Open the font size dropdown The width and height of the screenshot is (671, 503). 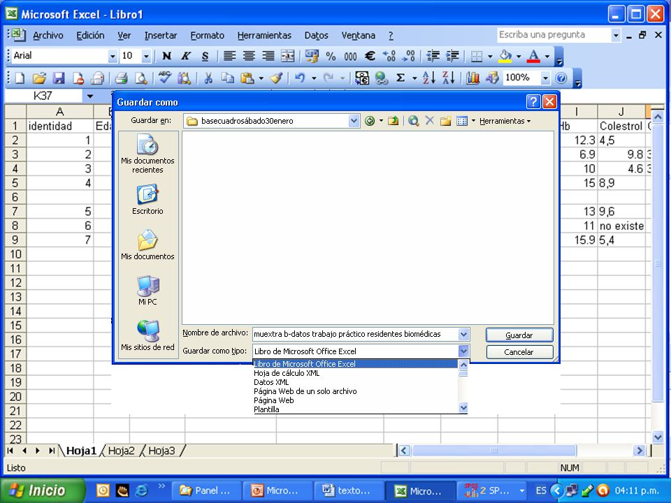coord(146,56)
